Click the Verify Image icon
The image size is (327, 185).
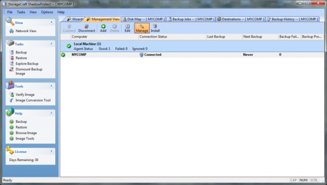[12, 95]
